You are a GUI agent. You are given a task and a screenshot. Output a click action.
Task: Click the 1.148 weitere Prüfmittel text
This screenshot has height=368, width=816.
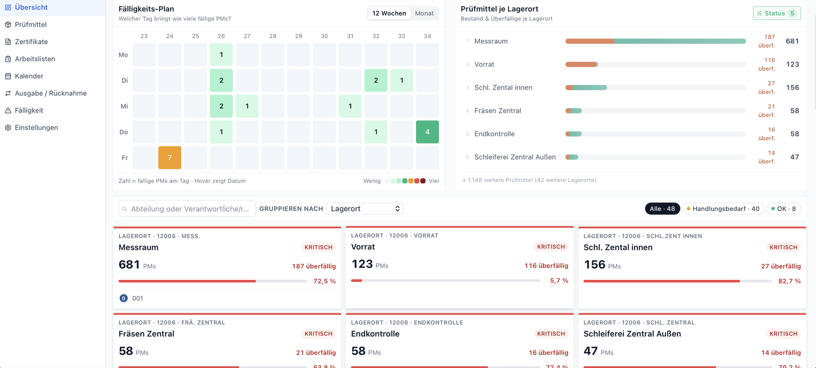529,180
